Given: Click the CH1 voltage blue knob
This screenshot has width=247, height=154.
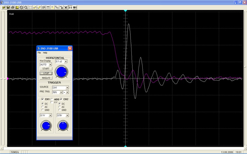Looking at the screenshot, I should click(46, 126).
